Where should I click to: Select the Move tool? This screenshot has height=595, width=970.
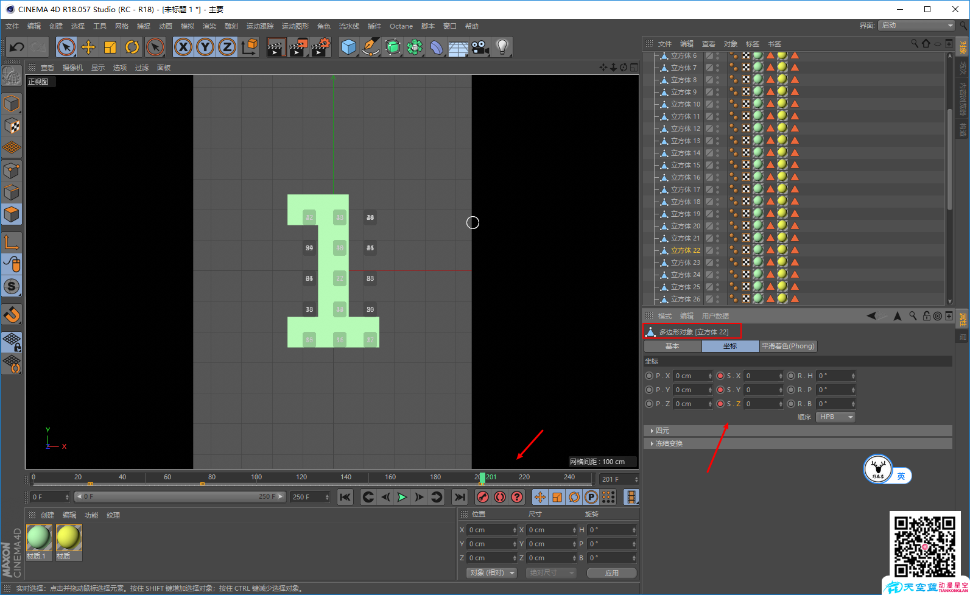tap(88, 47)
